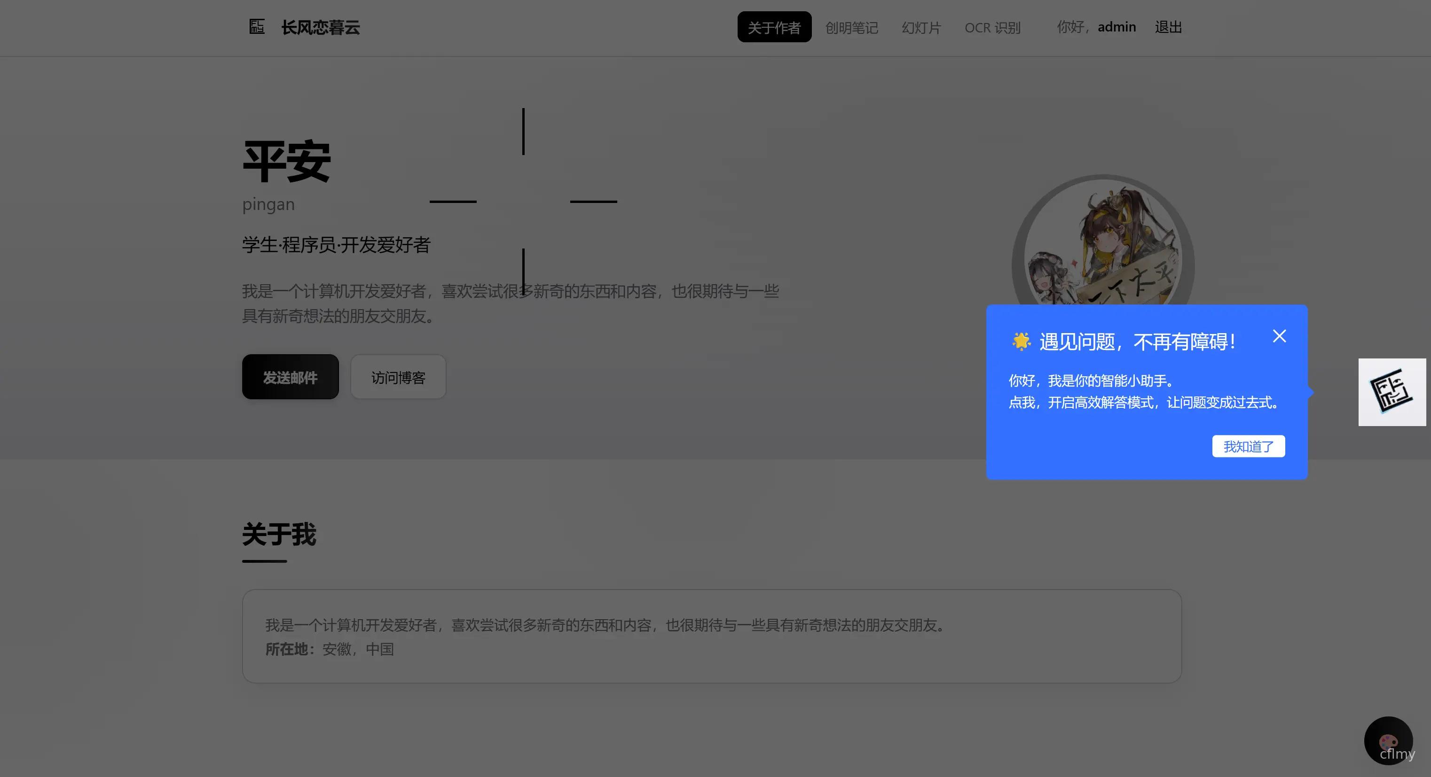Click the 关于我 section heading
The height and width of the screenshot is (777, 1431).
coord(279,534)
